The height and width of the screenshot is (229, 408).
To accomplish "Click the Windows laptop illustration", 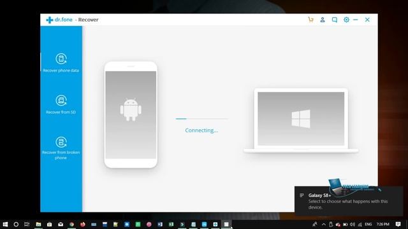I will (x=301, y=120).
